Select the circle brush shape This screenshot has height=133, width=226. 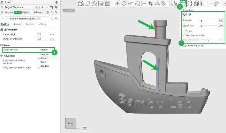click(x=185, y=14)
